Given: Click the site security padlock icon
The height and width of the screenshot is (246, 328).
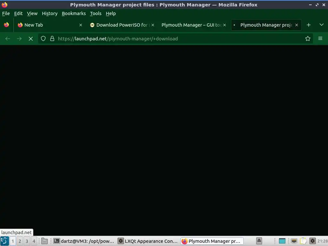Looking at the screenshot, I should pyautogui.click(x=52, y=38).
